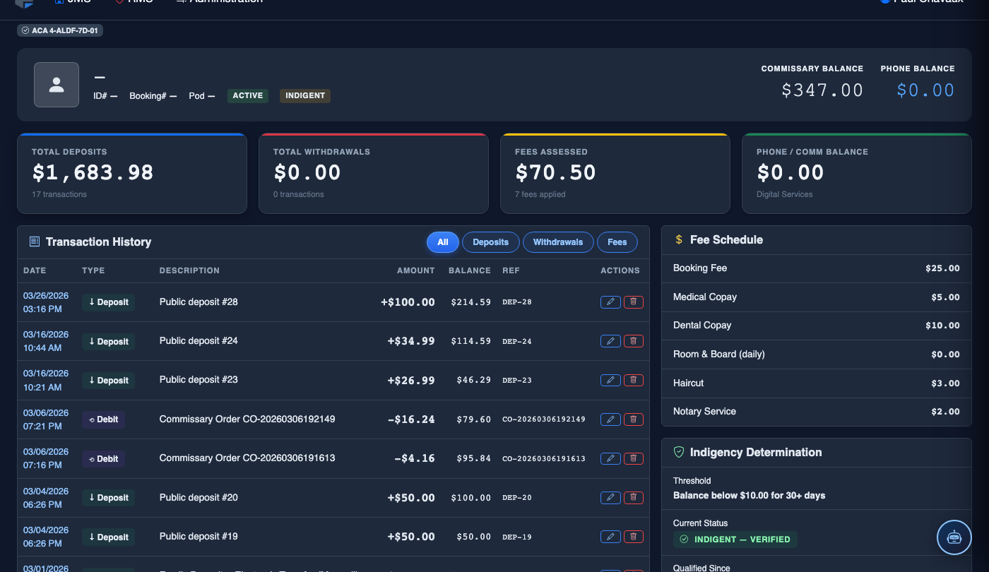Image resolution: width=989 pixels, height=572 pixels.
Task: Click the Phone / Comm Balance card
Action: coord(857,173)
